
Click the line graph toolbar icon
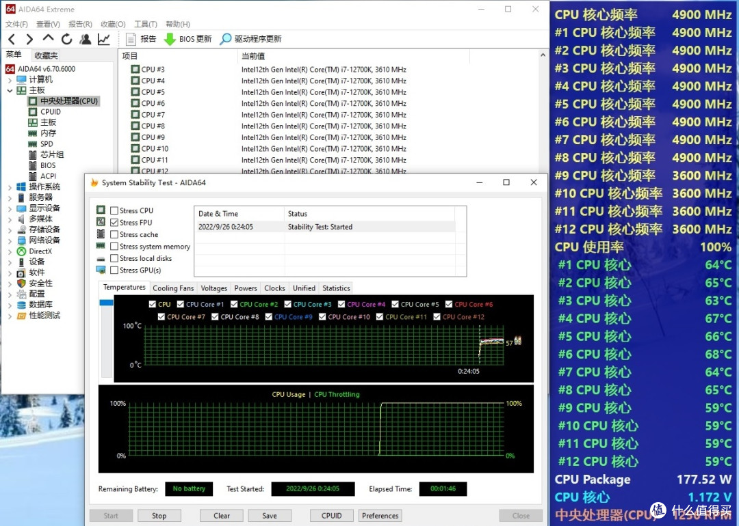(103, 39)
